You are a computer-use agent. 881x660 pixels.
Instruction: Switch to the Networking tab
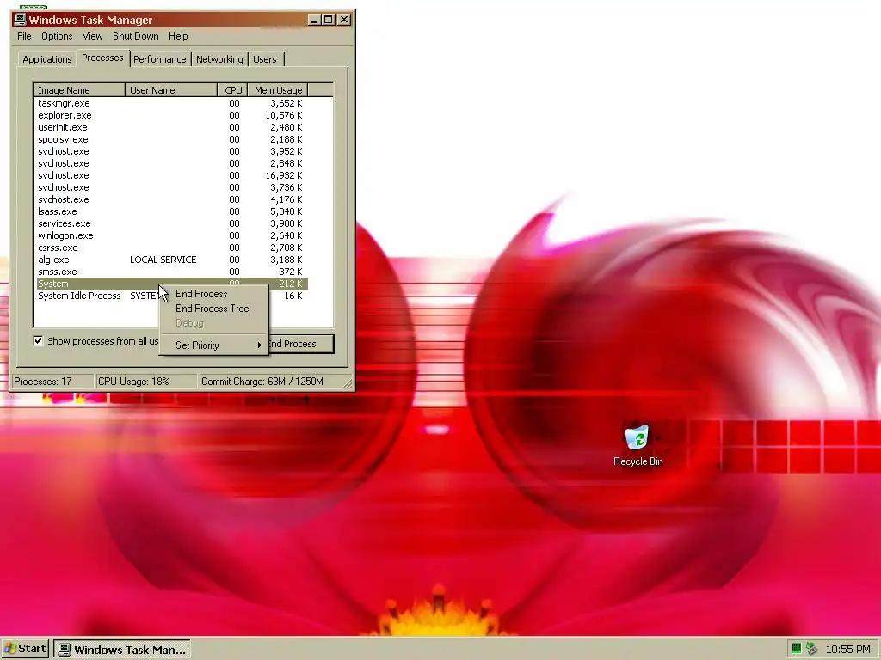[x=219, y=59]
